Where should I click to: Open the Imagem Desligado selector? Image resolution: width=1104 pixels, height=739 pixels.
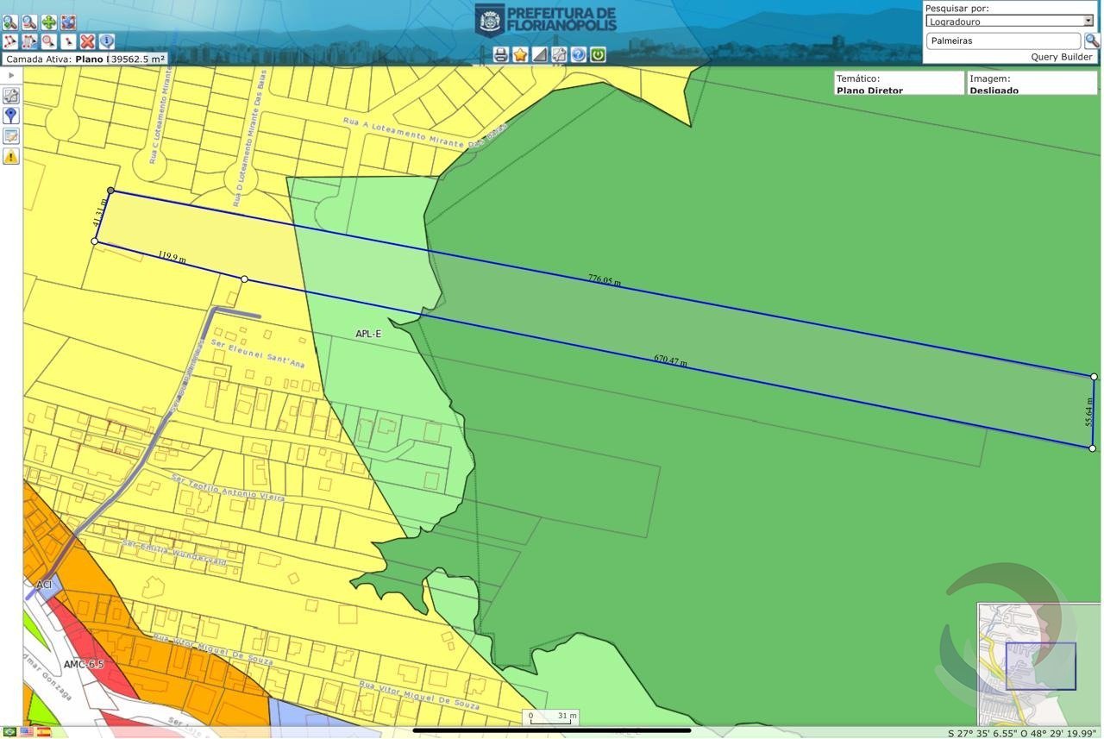click(1032, 84)
